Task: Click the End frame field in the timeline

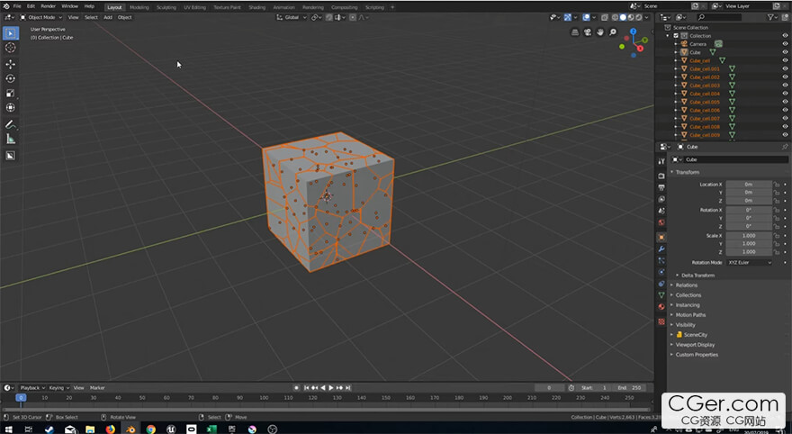Action: coord(630,387)
